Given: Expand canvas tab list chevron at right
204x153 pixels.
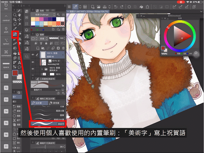Looking at the screenshot, I should coord(201,11).
